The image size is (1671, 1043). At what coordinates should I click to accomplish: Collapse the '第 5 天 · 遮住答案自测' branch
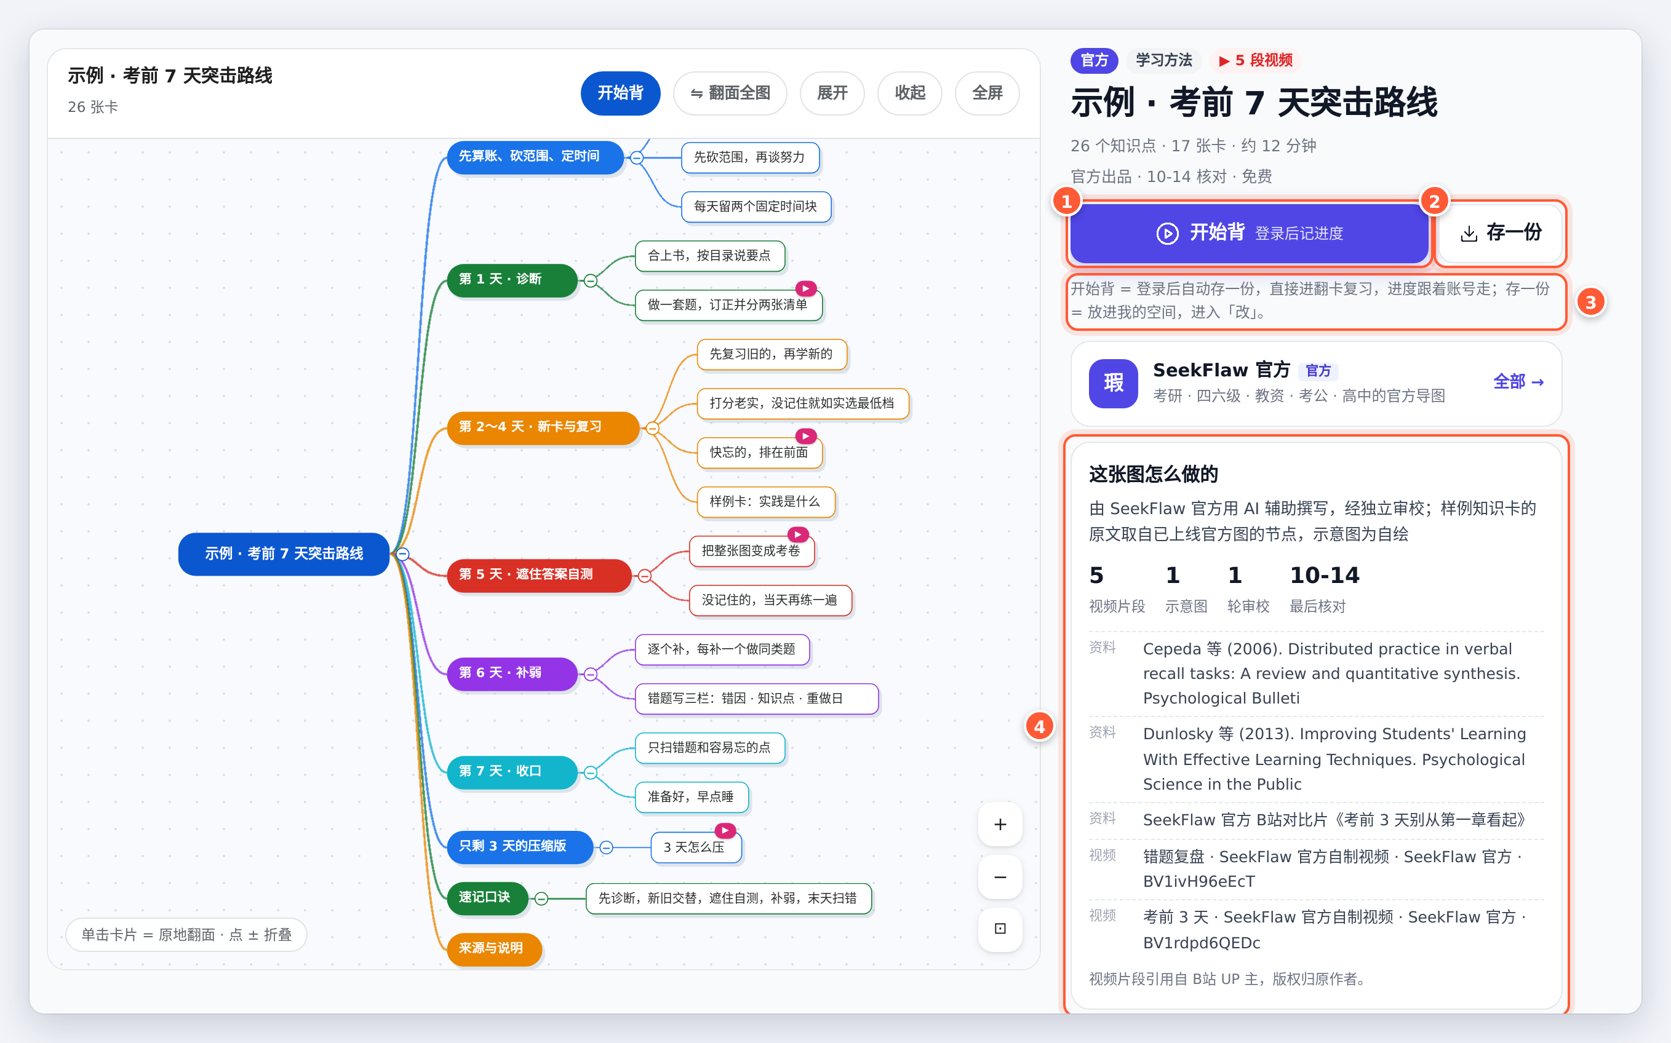click(644, 576)
